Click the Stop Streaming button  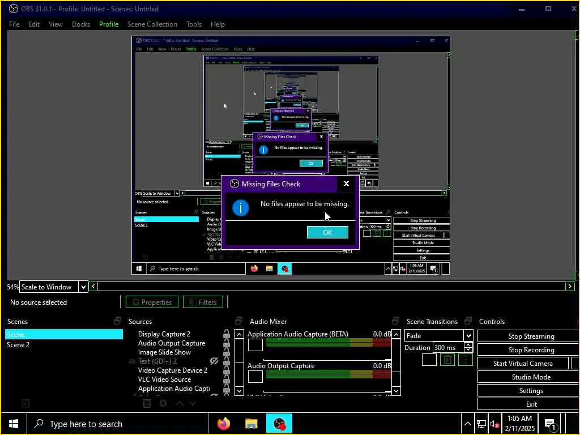pos(528,336)
